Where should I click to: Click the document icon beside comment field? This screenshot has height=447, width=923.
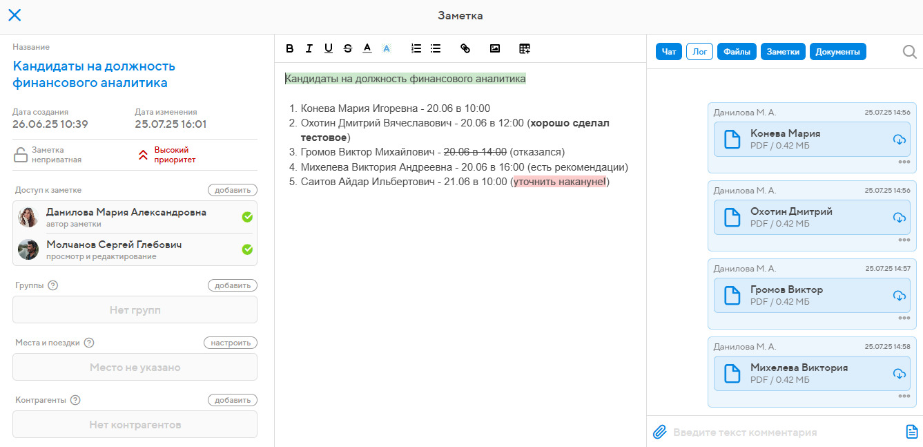[x=911, y=432]
